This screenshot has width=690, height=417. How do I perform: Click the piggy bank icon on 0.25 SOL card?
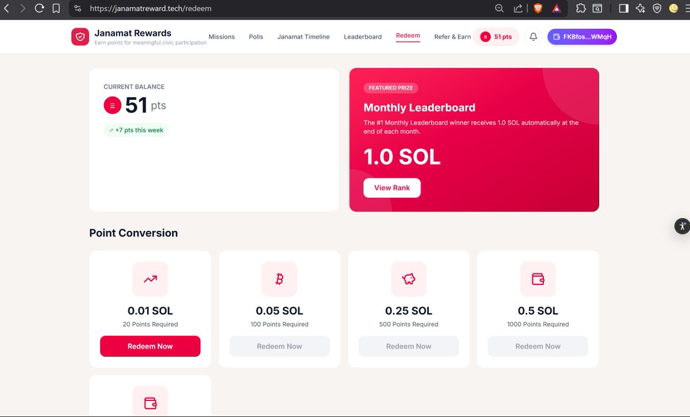pos(409,279)
